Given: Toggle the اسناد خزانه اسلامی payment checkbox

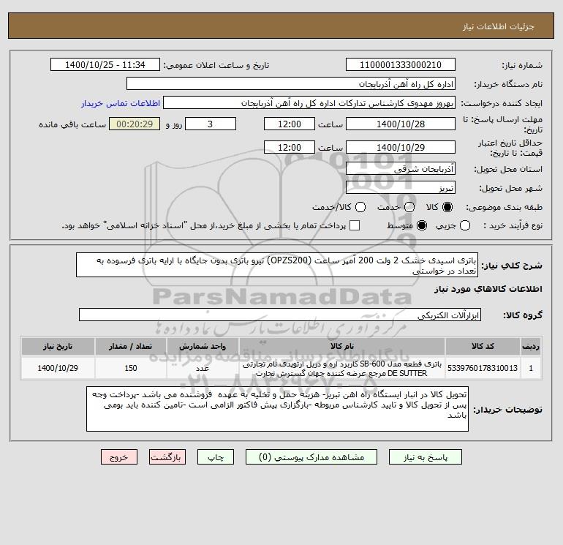Looking at the screenshot, I should click(355, 225).
